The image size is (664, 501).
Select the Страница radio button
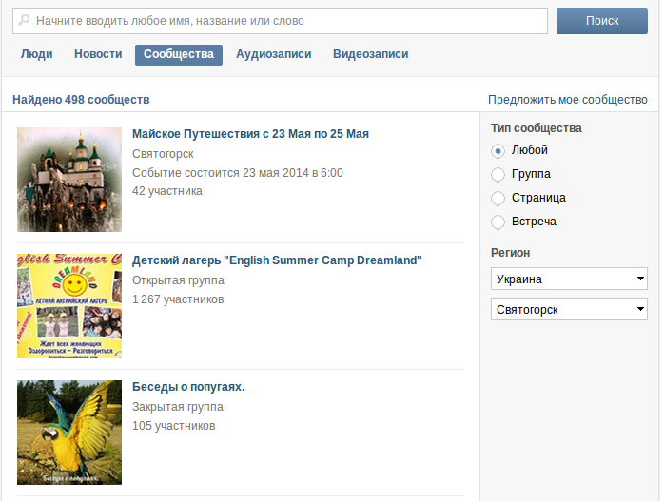498,198
